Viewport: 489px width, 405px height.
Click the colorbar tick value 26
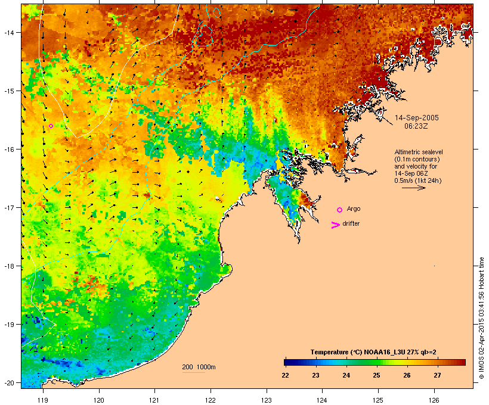(407, 375)
